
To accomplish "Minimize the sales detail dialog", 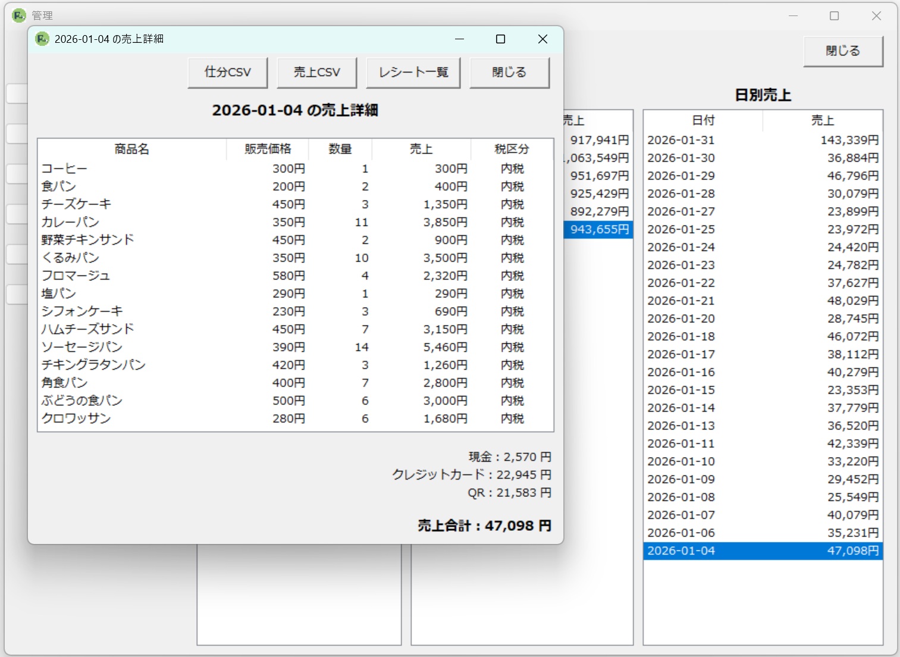I will tap(459, 39).
